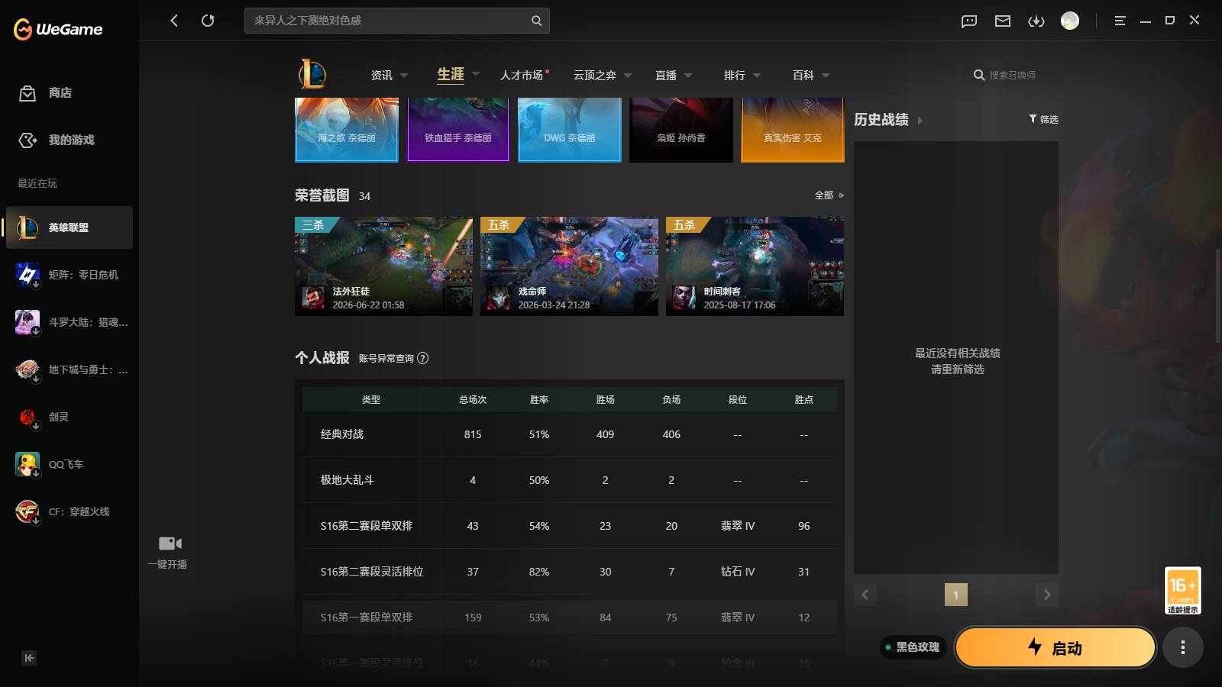The image size is (1222, 687).
Task: Select the DWG 奈德丽 skin card
Action: (x=570, y=130)
